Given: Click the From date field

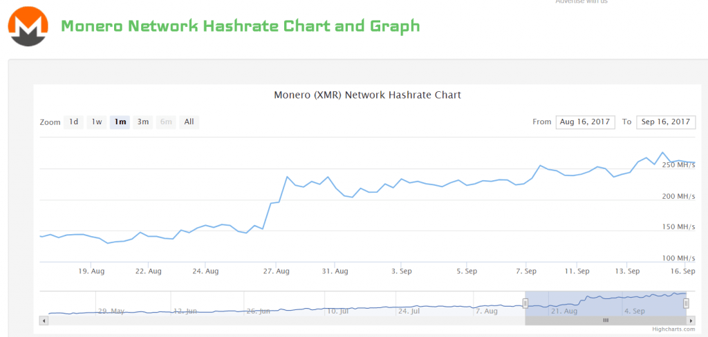Looking at the screenshot, I should point(585,122).
